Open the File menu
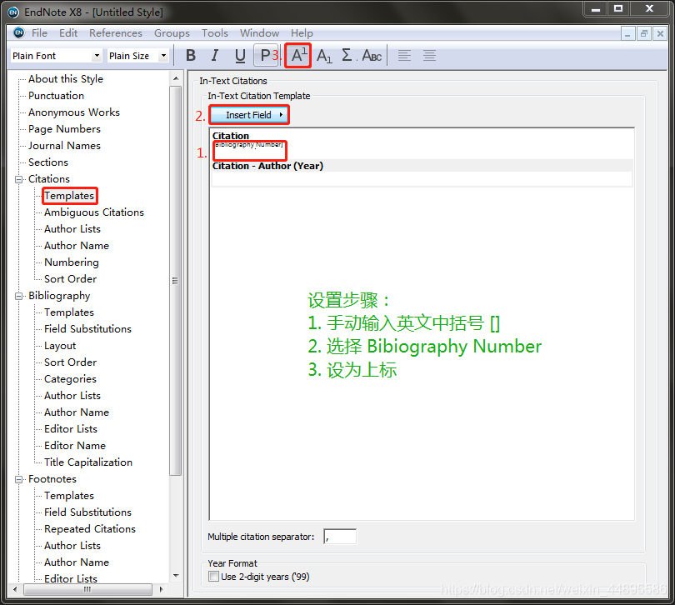This screenshot has width=675, height=605. pyautogui.click(x=39, y=33)
